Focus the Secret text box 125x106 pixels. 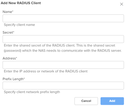(63, 39)
